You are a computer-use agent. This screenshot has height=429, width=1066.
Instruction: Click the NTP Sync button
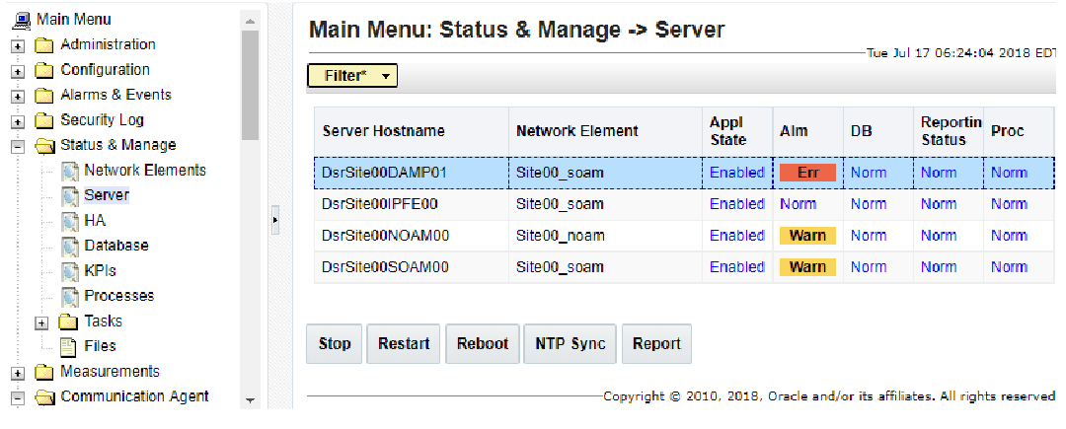[571, 343]
